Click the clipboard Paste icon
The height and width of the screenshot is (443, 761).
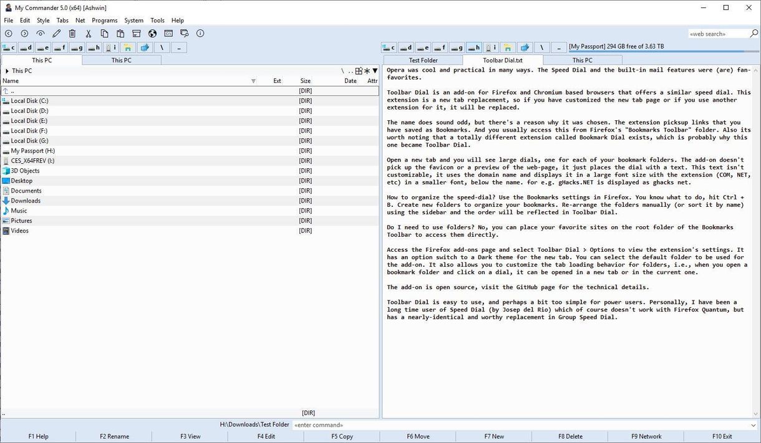(x=120, y=34)
